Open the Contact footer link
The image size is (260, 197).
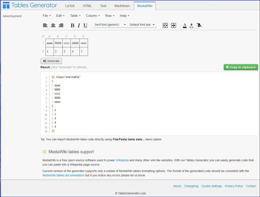[251, 186]
